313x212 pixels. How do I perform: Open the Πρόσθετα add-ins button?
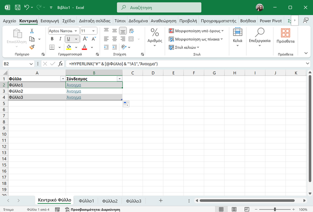click(285, 36)
